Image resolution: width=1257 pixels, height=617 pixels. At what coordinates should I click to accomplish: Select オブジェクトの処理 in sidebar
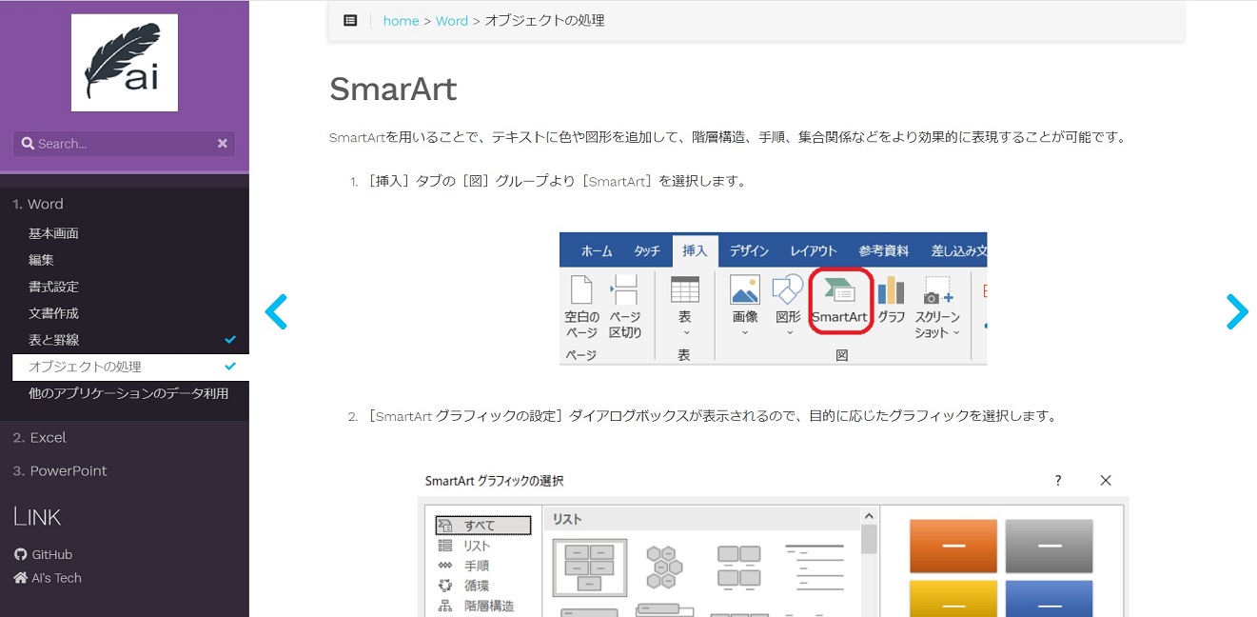click(x=130, y=367)
